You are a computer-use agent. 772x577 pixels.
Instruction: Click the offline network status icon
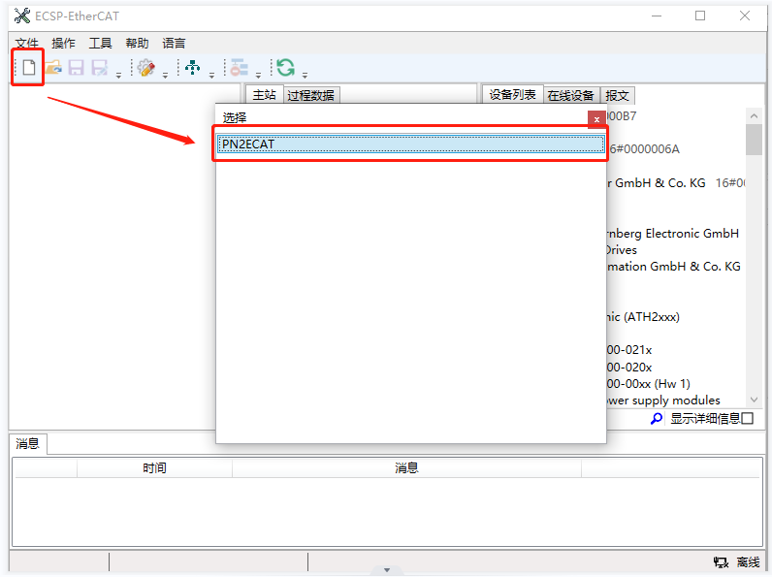tap(721, 561)
